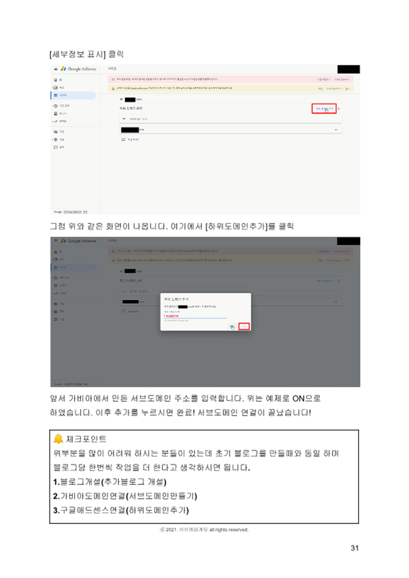The height and width of the screenshot is (578, 409).
Task: Click the line '3.구글애드센스연결(하위도메인추가)'
Action: [x=121, y=511]
